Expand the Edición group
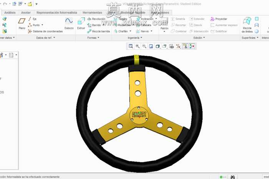The width and height of the screenshot is (269, 179). pyautogui.click(x=199, y=38)
